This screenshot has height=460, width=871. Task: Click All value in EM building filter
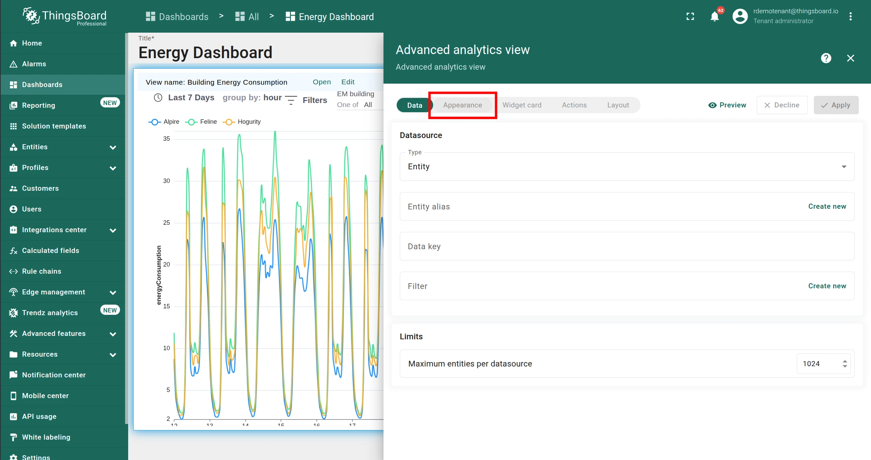coord(368,105)
